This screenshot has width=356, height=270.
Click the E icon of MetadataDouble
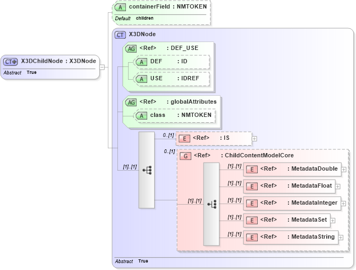[x=252, y=170]
